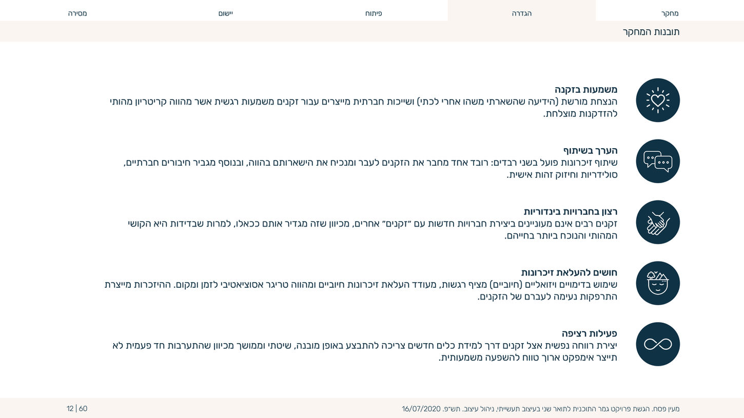The width and height of the screenshot is (744, 418).
Task: Click the head-with-memories icon for חושים להעלאת זיכרונות
Action: (x=658, y=283)
